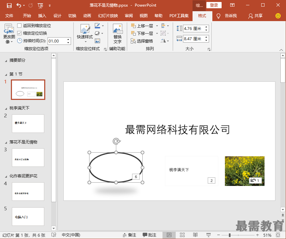Switch to the 幻灯片放映 tab
This screenshot has width=286, height=239.
click(x=108, y=16)
